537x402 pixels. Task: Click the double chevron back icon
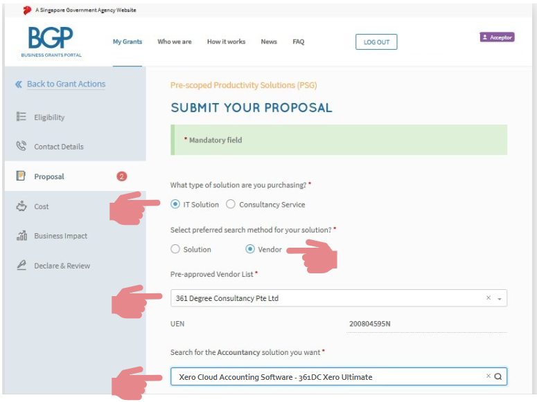[19, 84]
